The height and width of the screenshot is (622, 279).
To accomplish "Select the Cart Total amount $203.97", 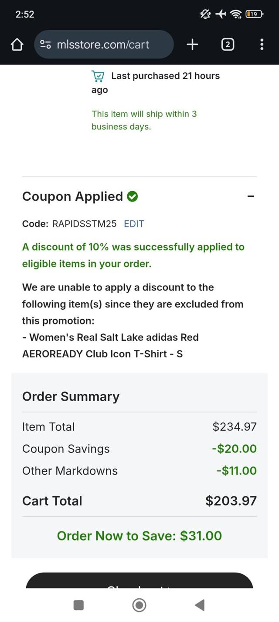I will click(231, 501).
